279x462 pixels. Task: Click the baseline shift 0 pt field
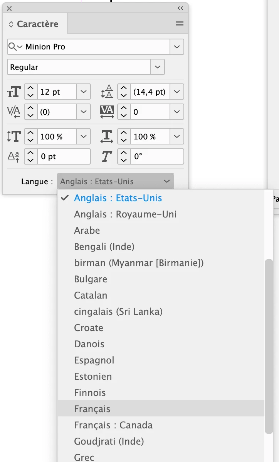64,156
